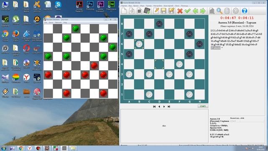Open the Avast Free Antivirus desktop shortcut
Image resolution: width=268 pixels, height=151 pixels.
[x=37, y=6]
